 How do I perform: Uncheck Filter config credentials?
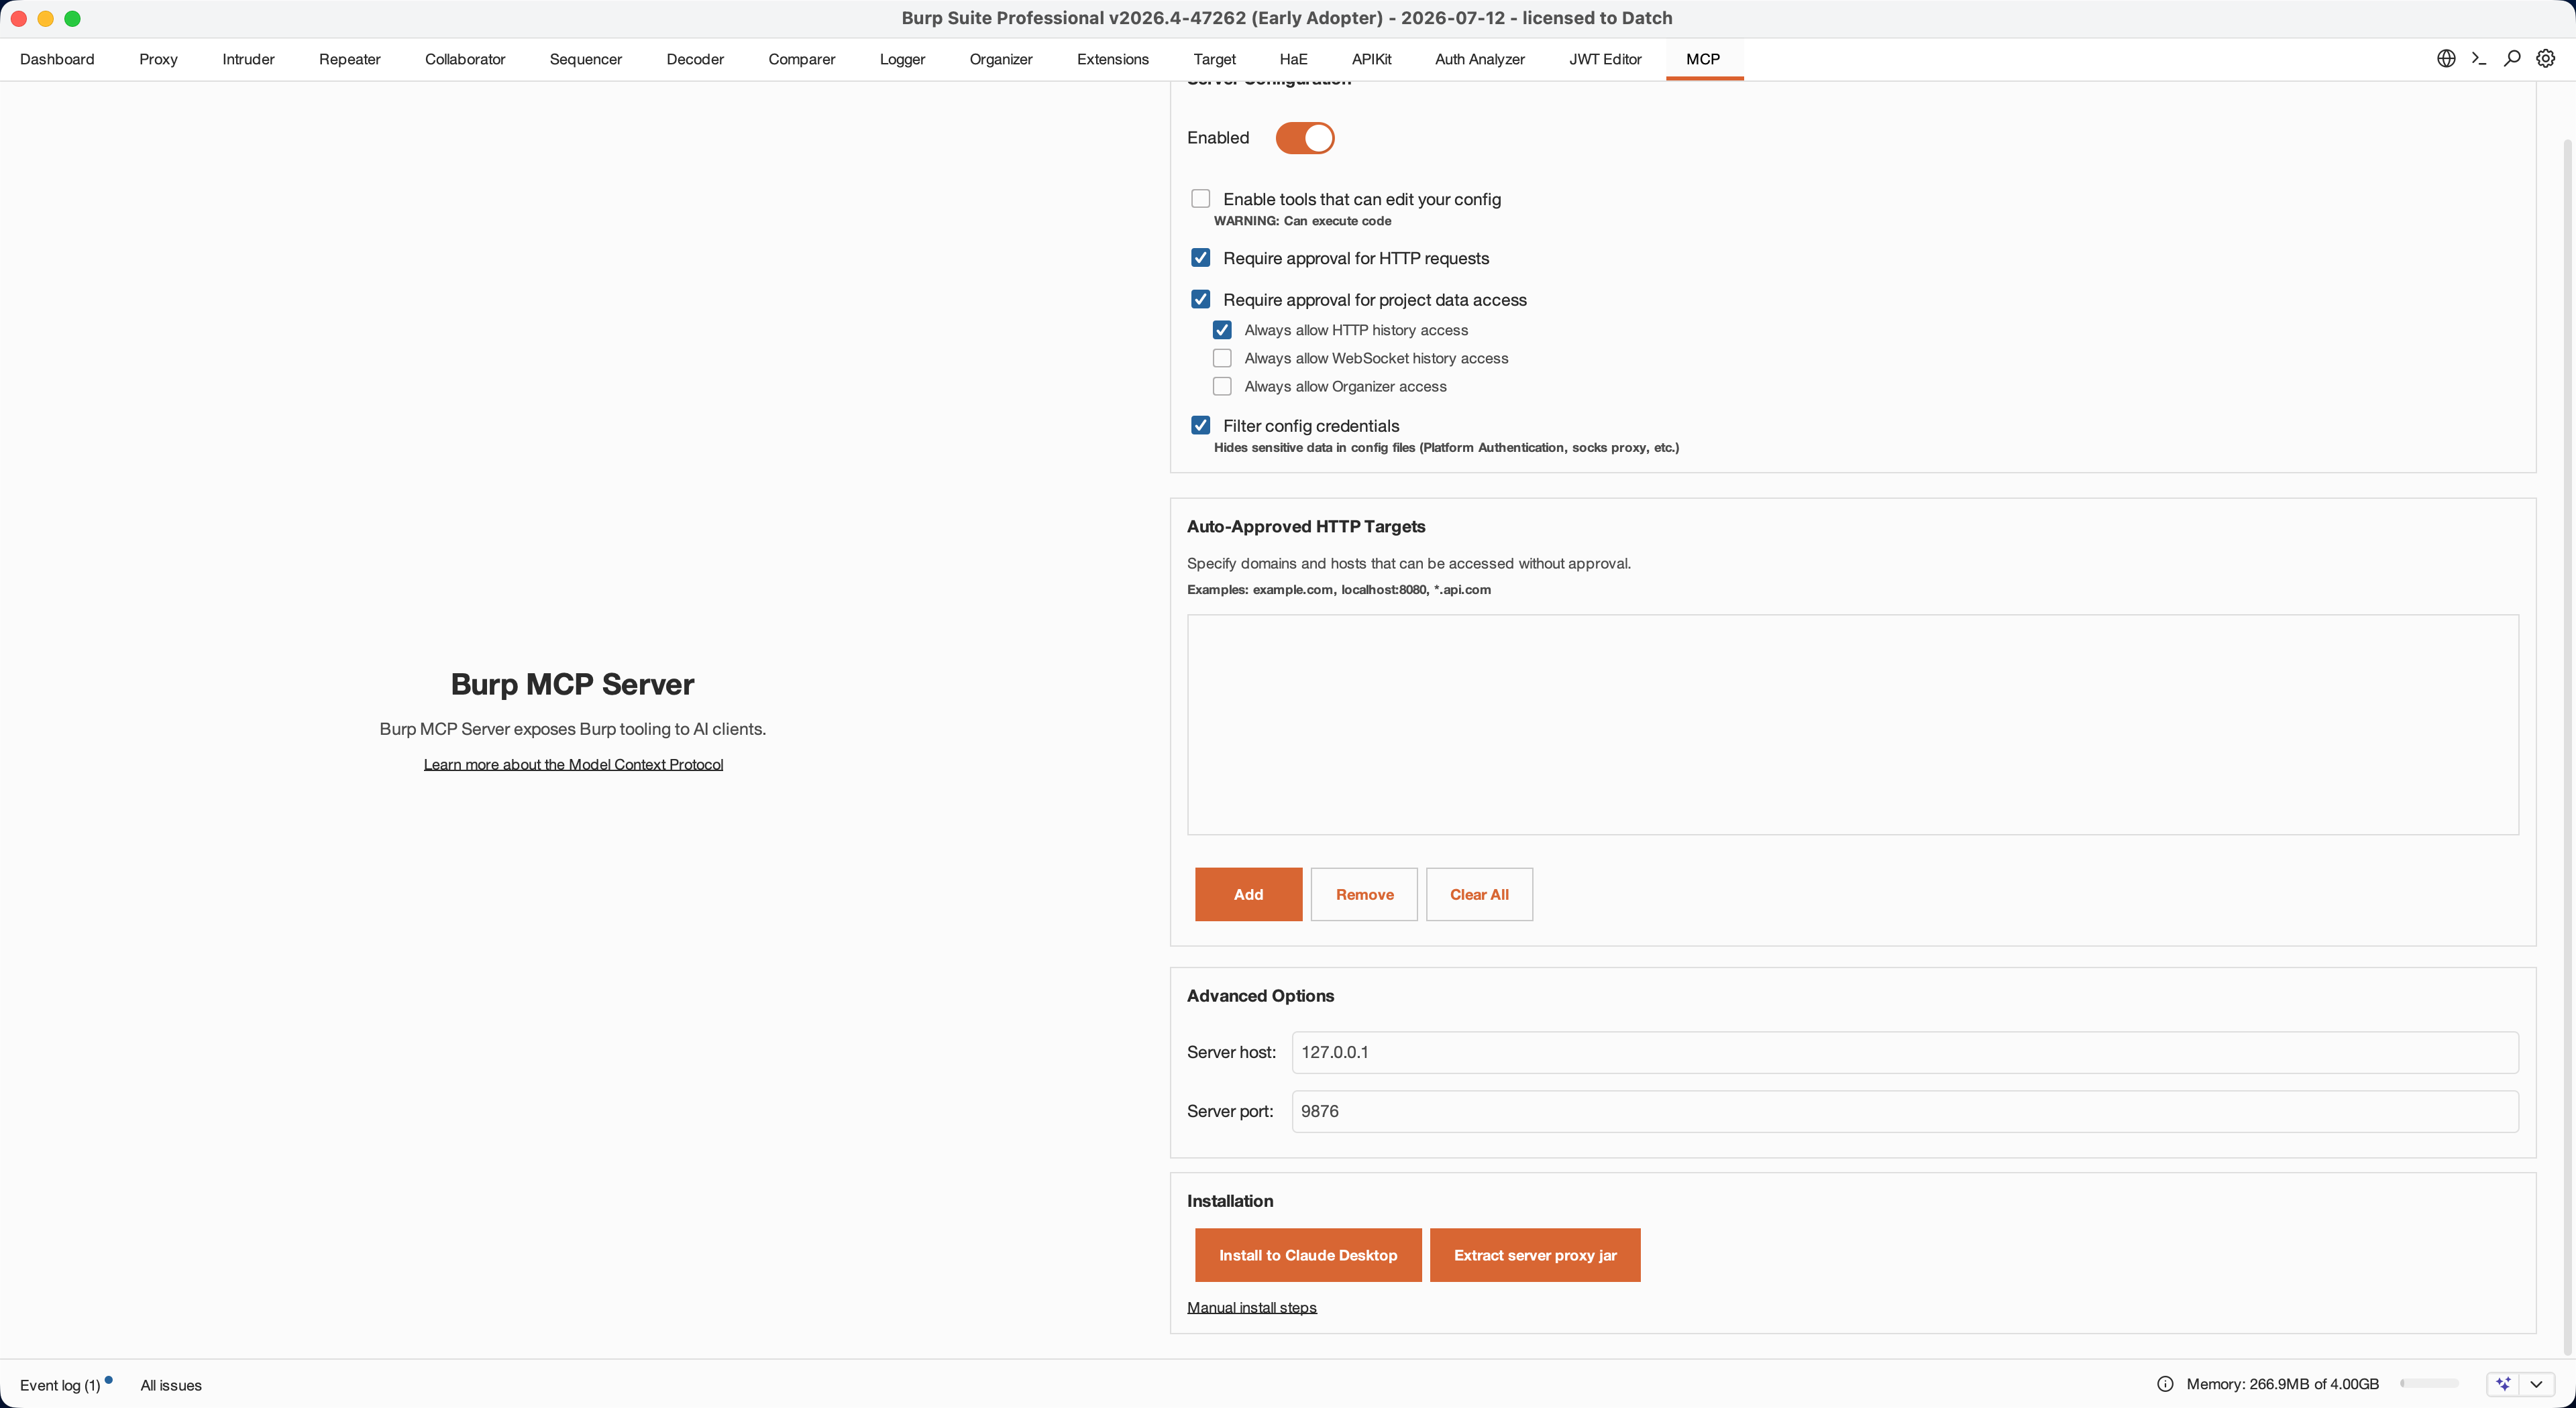pos(1201,426)
